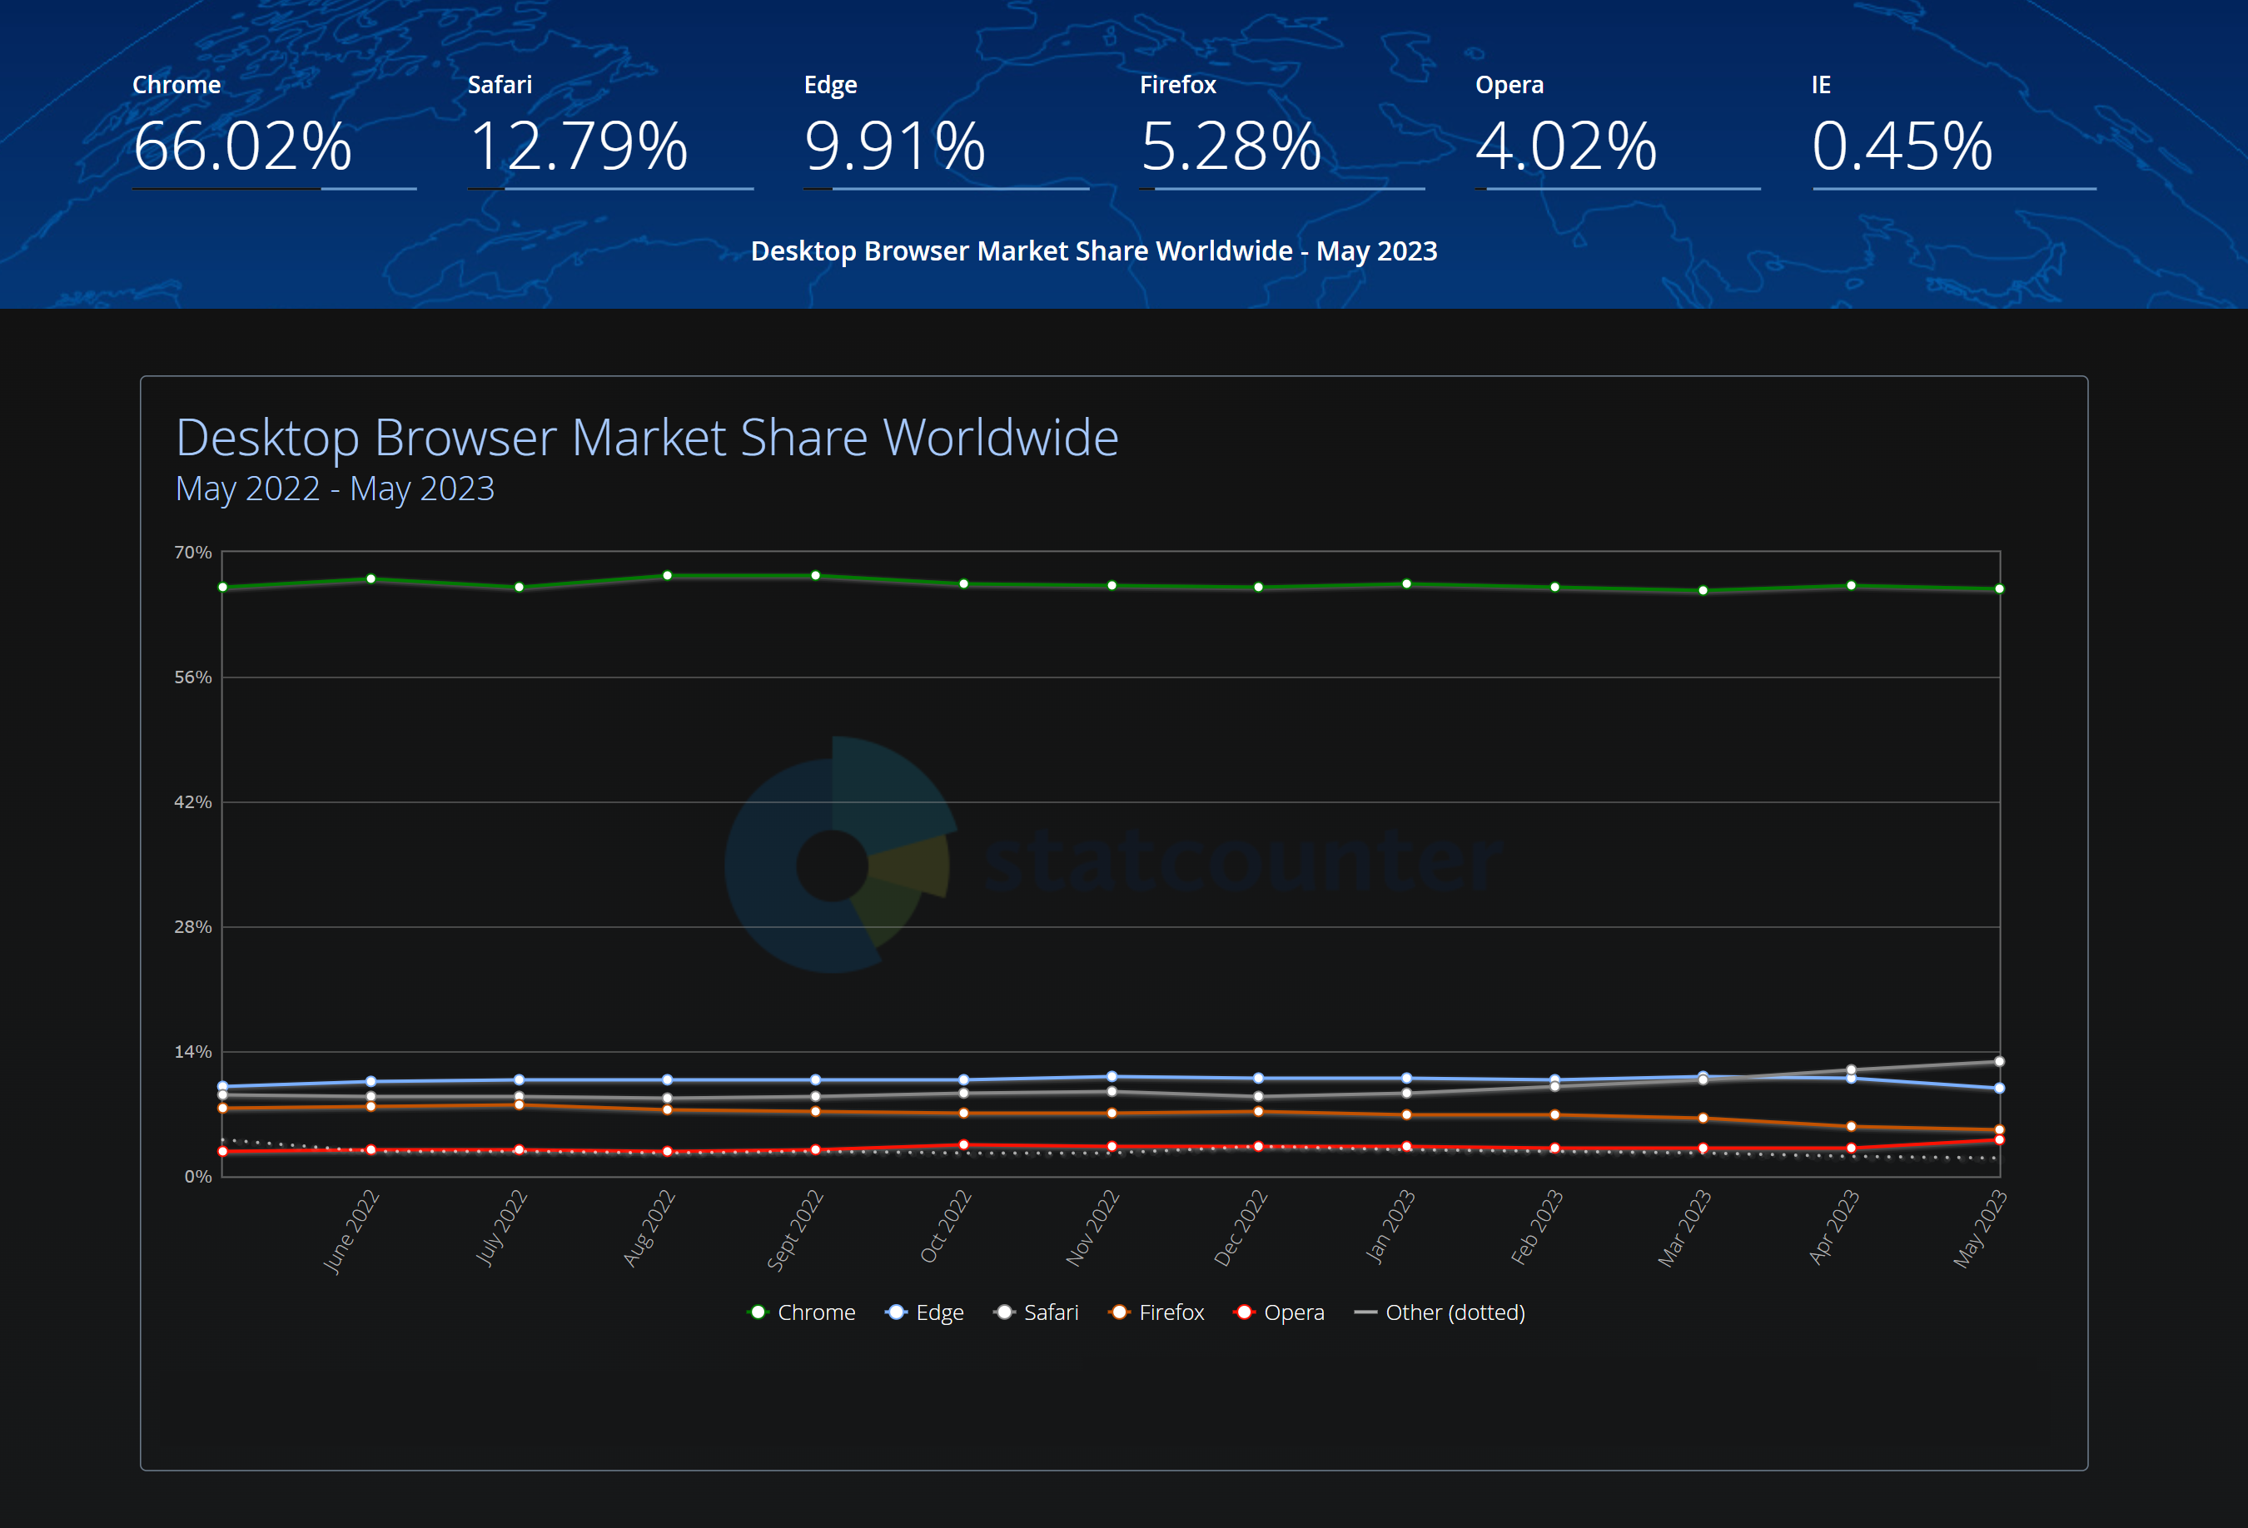Hide the Firefox series via legend label

pyautogui.click(x=1171, y=1312)
